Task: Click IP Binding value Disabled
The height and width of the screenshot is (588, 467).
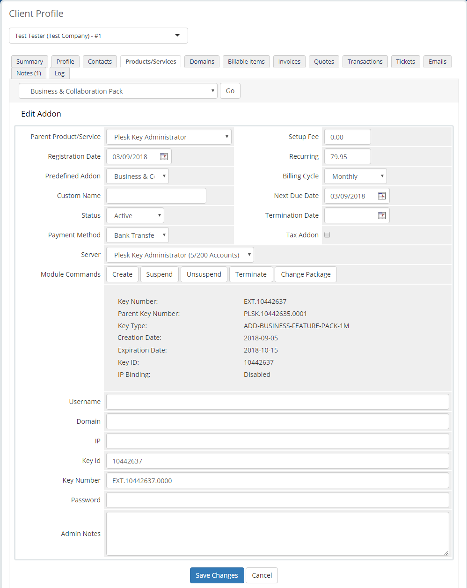Action: point(257,375)
